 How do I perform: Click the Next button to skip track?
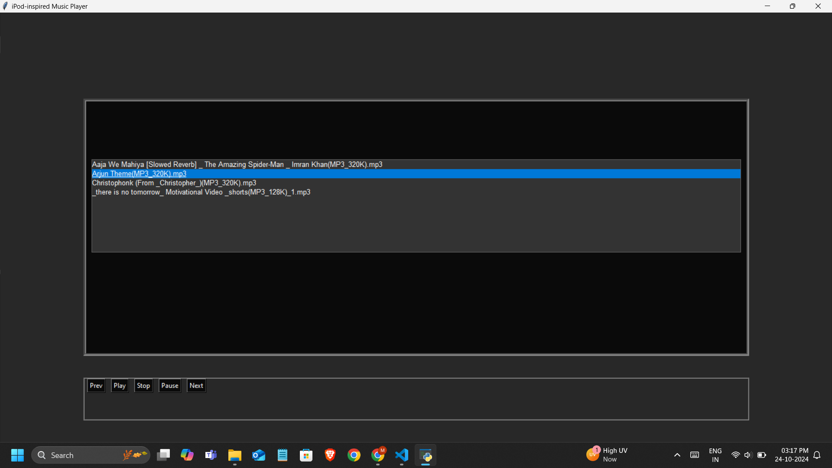point(195,385)
